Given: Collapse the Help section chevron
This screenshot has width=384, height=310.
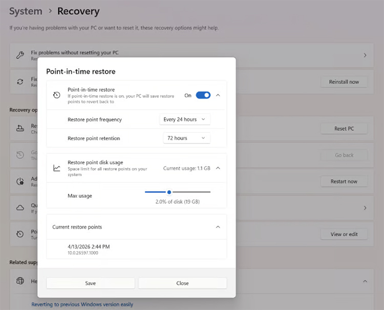Looking at the screenshot, I should [x=365, y=281].
